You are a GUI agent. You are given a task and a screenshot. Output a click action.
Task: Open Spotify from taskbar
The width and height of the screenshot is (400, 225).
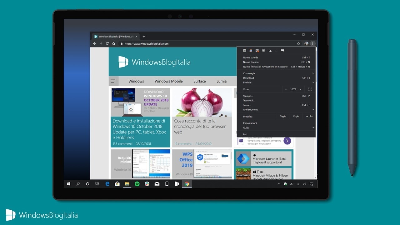137,184
